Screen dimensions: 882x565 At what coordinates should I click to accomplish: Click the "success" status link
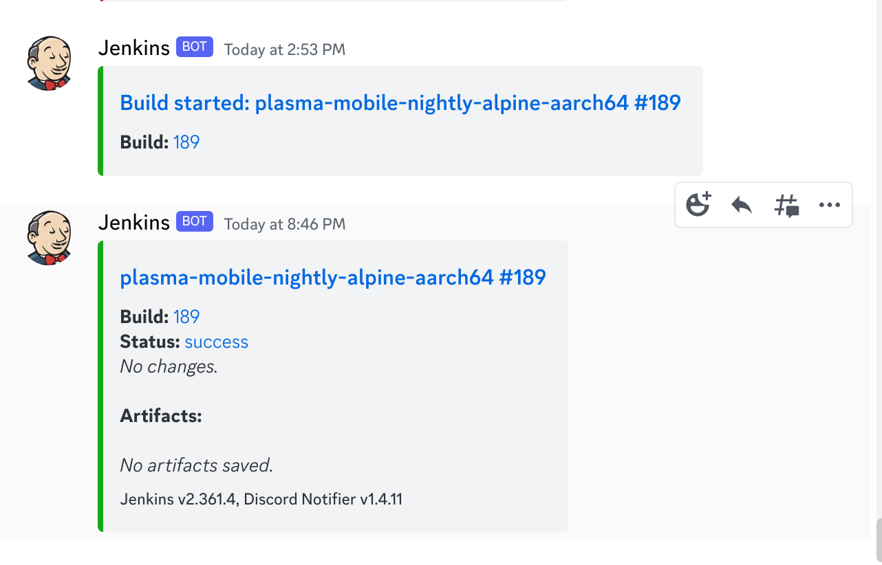(216, 342)
